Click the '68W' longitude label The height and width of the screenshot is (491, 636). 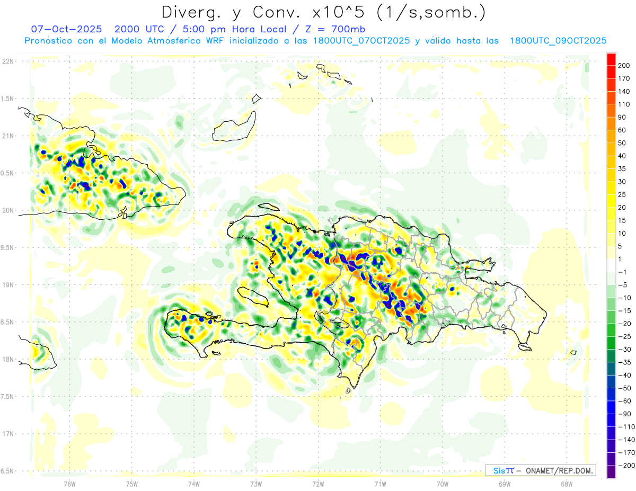pyautogui.click(x=566, y=484)
